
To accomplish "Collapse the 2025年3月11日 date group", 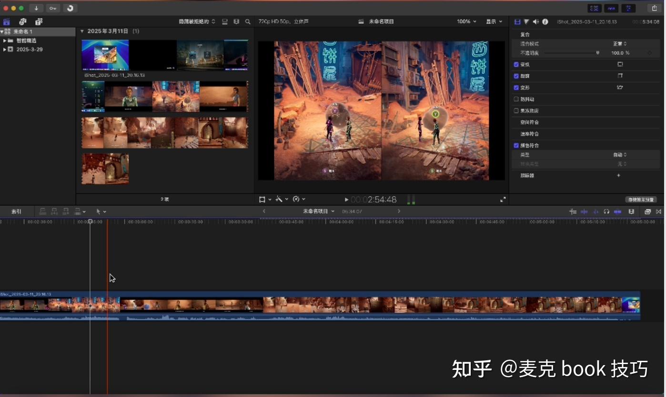I will coord(82,31).
